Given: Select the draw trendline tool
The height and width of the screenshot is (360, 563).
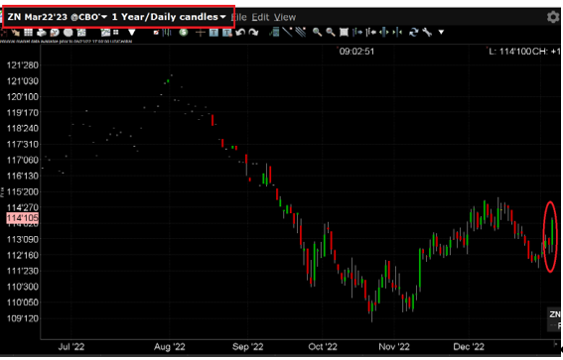Looking at the screenshot, I should point(287,32).
